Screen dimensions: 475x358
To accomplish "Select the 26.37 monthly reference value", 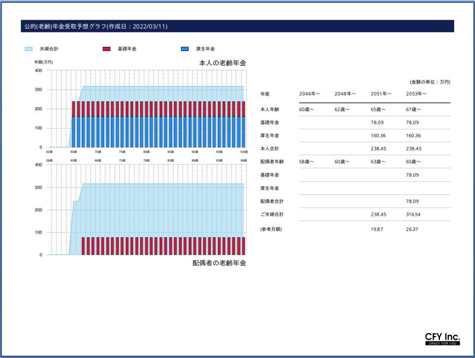I will click(412, 228).
